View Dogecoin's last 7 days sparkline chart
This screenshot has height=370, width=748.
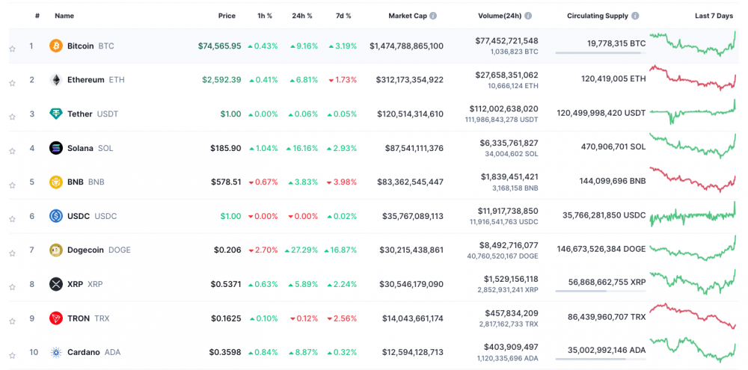point(693,249)
